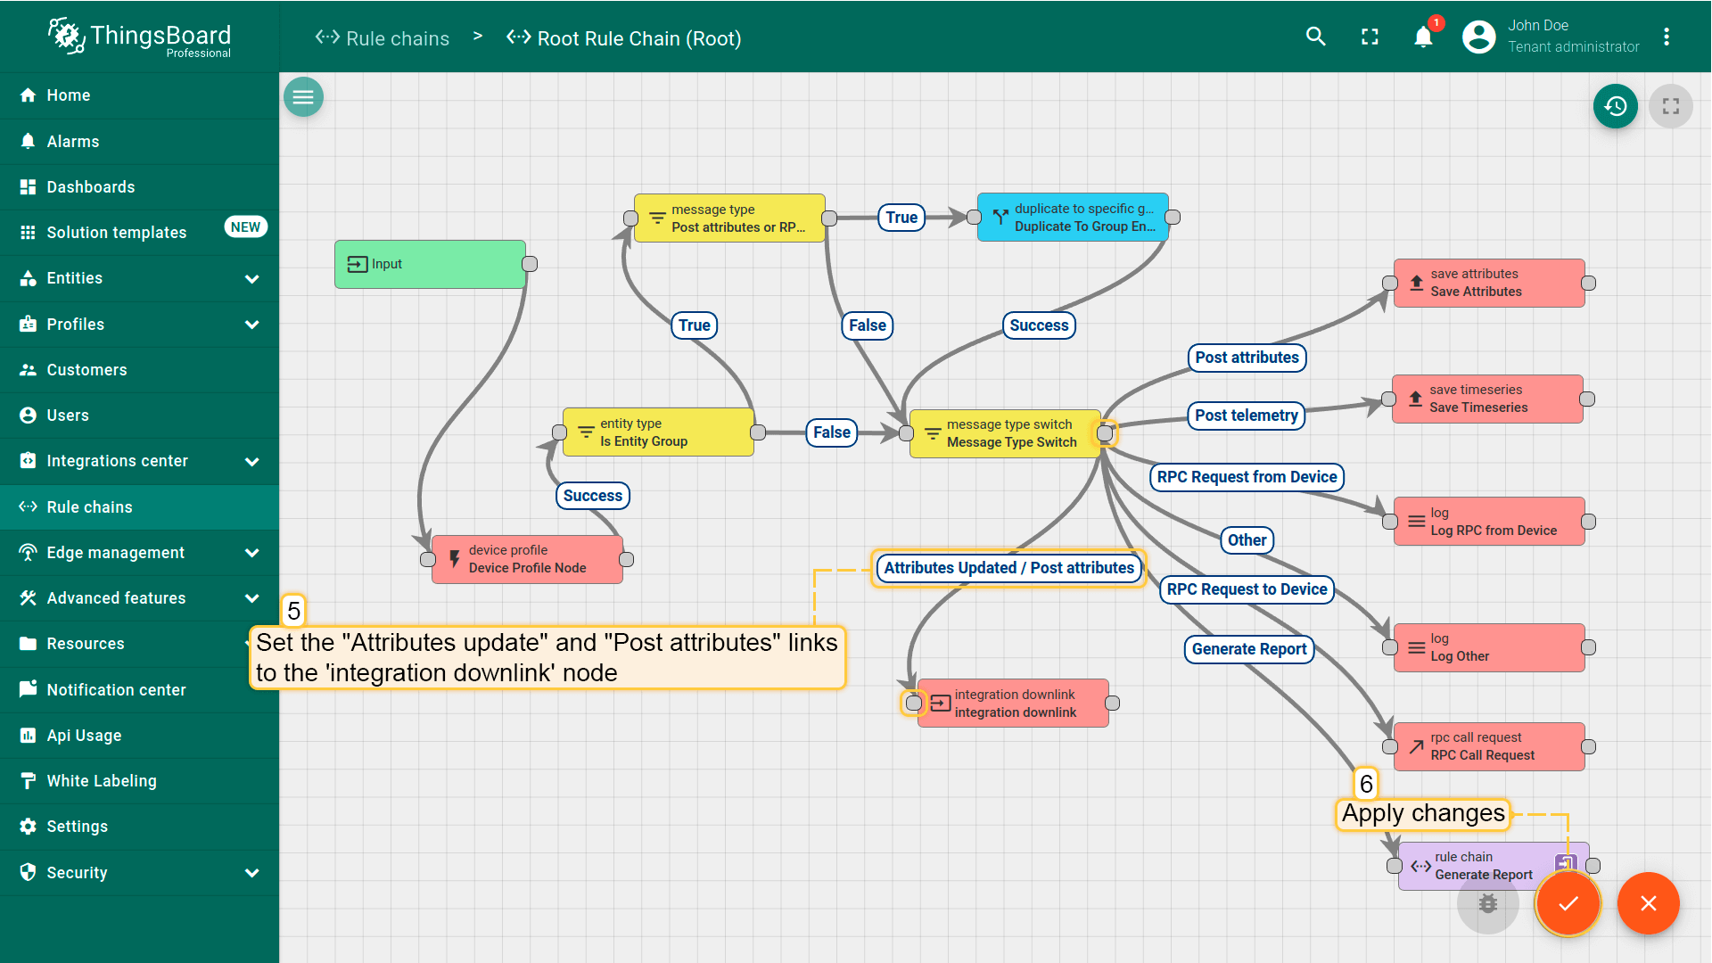Go to the Alarms page

pos(73,142)
